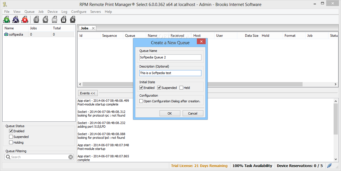Click the Trial License: 21 Days Remaining text
The image size is (341, 171).
[x=199, y=166]
